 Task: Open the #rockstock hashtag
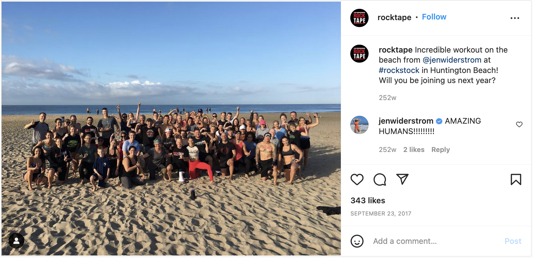click(x=399, y=70)
